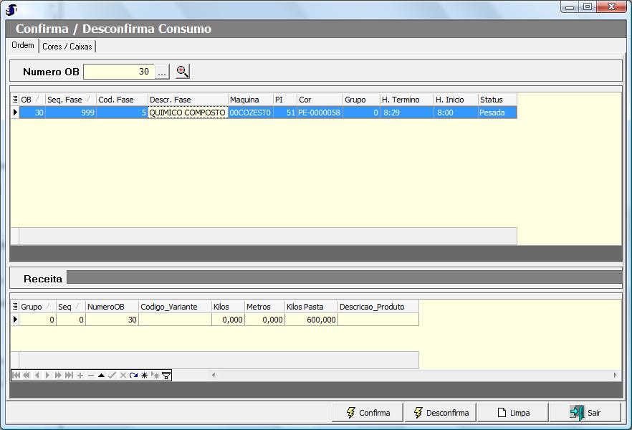Image resolution: width=632 pixels, height=430 pixels.
Task: Jump to last record in navigator bar
Action: pos(70,376)
